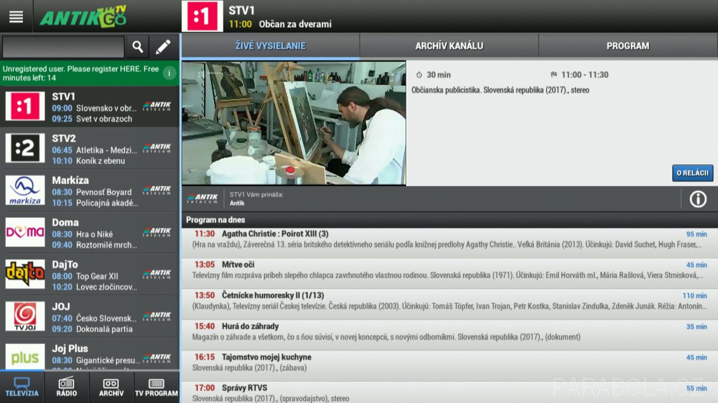
Task: Select the Program tab
Action: 628,46
